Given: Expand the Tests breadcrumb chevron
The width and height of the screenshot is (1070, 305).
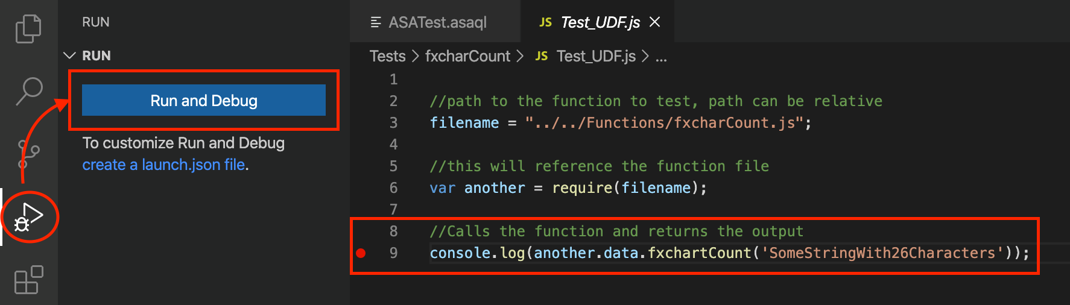Looking at the screenshot, I should (415, 56).
